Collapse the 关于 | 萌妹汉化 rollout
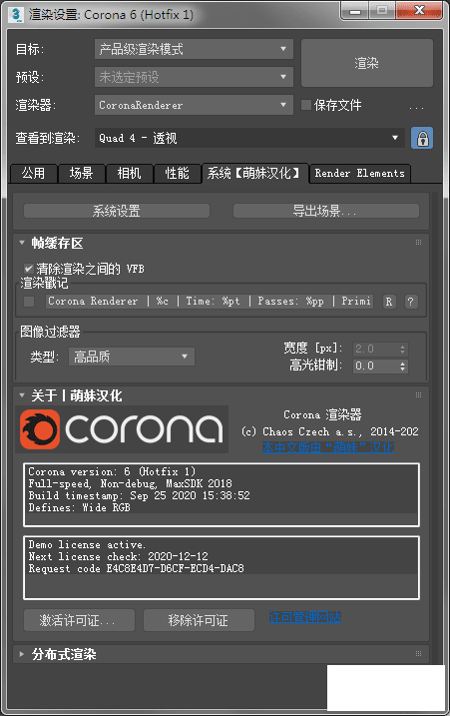Screen dimensions: 450x716 click(x=22, y=395)
